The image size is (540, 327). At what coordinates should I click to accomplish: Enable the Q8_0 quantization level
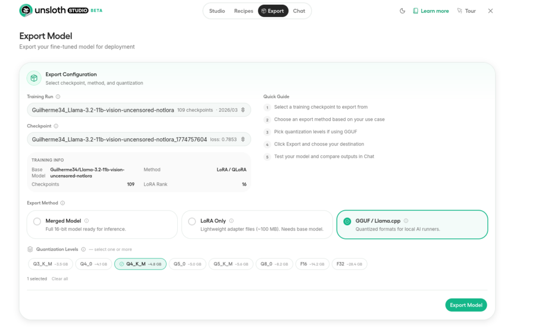pos(274,264)
